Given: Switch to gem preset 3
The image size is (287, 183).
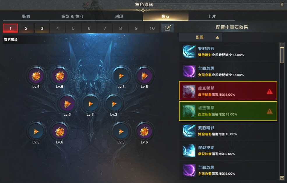Looking at the screenshot, I should click(42, 28).
